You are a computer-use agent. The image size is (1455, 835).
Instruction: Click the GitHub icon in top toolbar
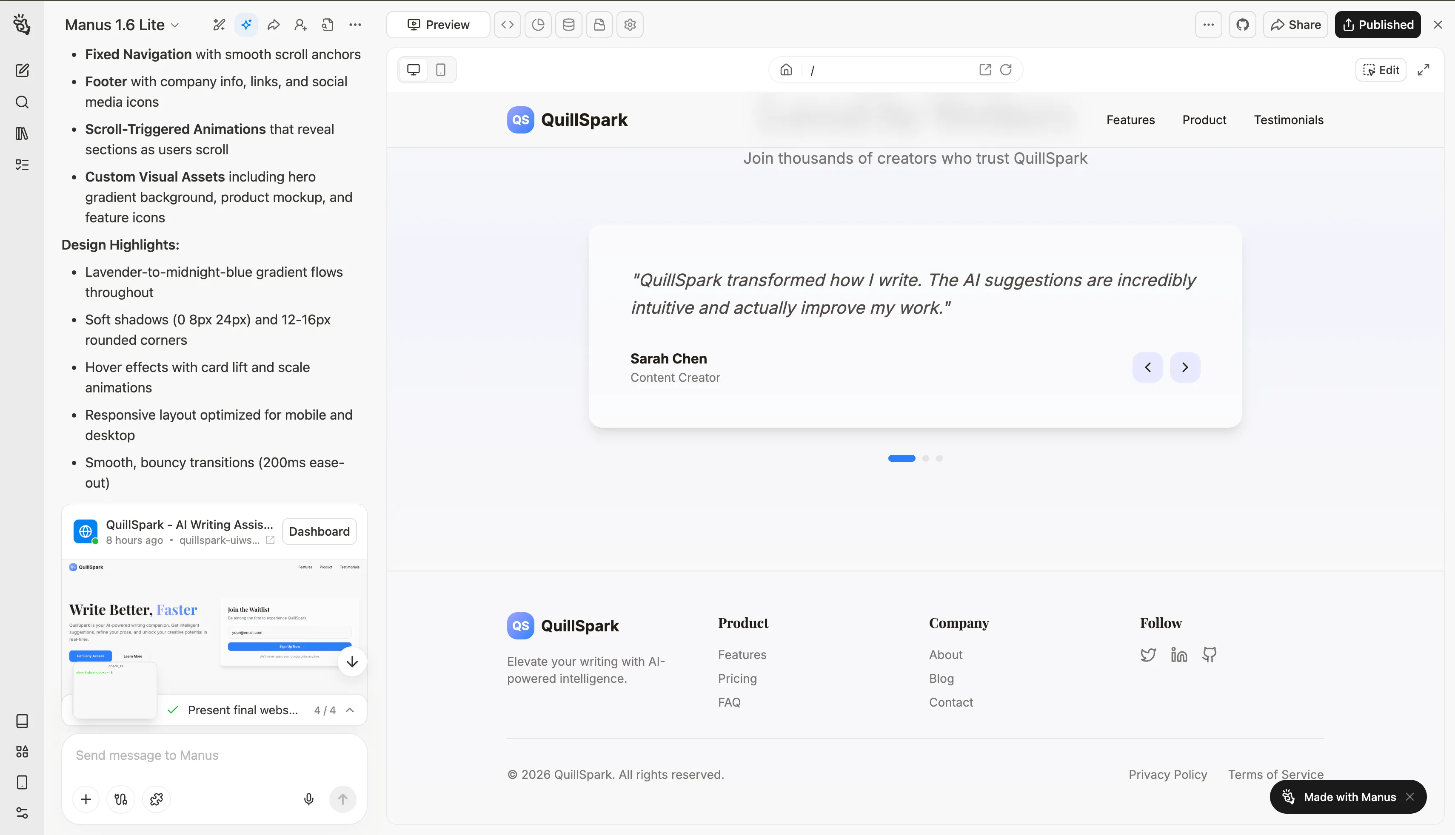coord(1242,25)
